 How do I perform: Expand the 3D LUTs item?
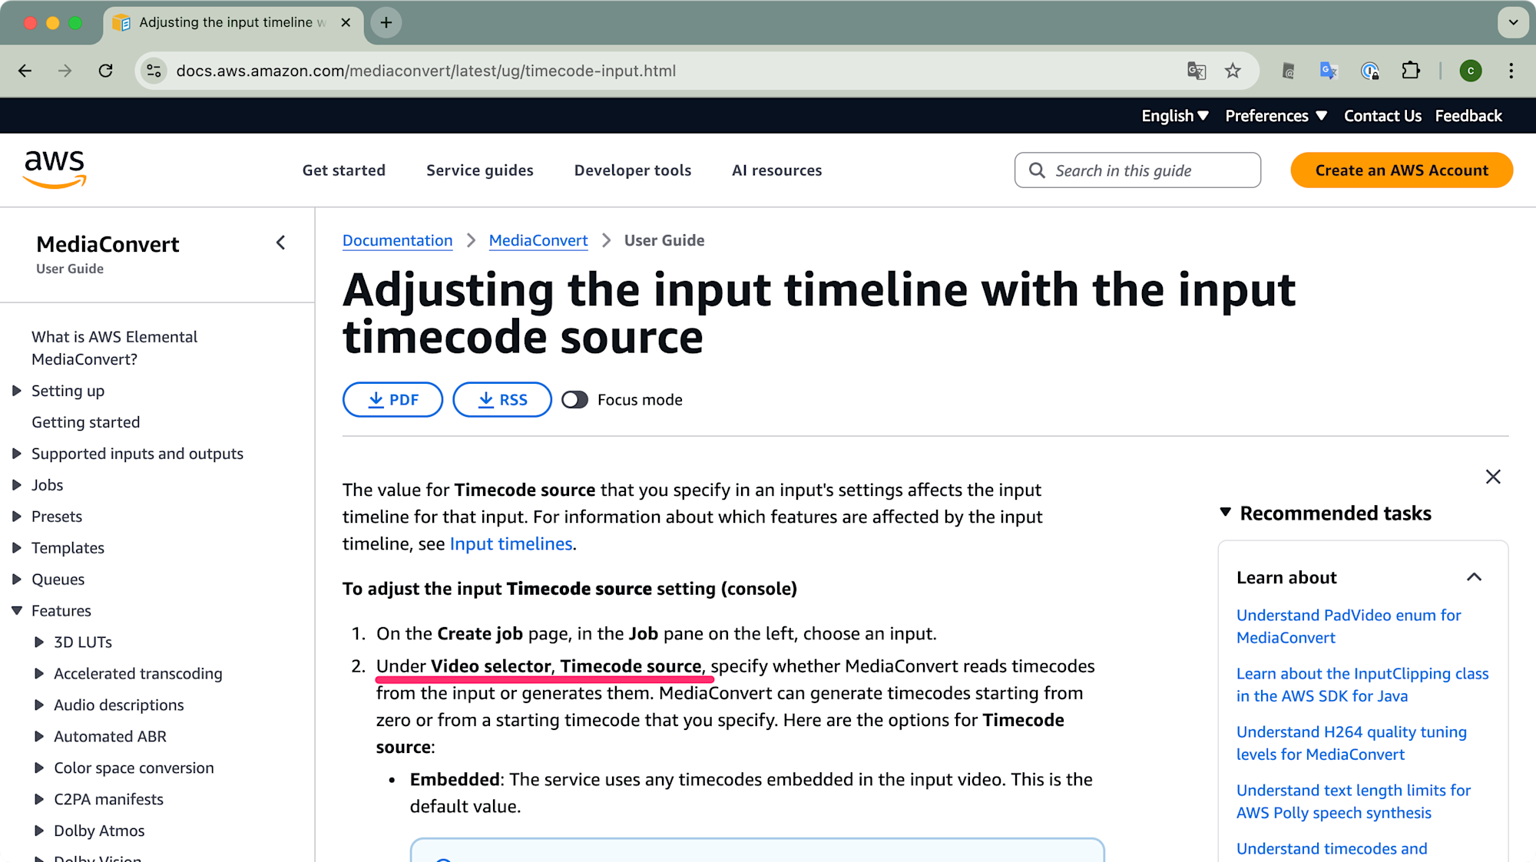click(x=39, y=642)
